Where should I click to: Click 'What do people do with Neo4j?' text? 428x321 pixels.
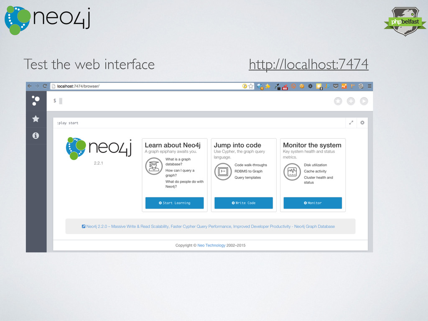click(184, 184)
